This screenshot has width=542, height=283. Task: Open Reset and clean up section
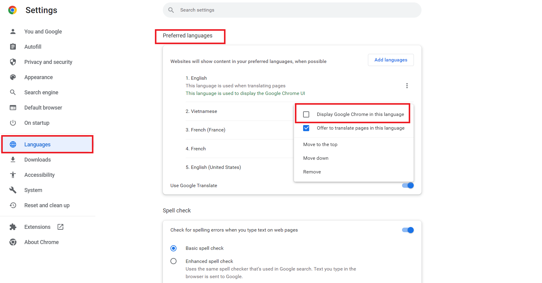click(47, 205)
